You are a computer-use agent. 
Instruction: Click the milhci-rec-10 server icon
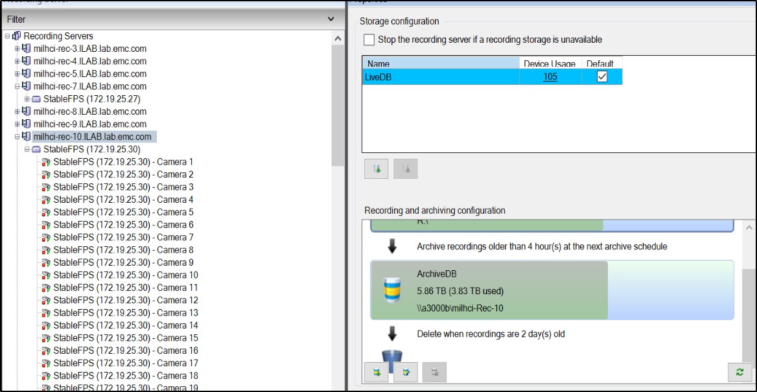click(27, 137)
